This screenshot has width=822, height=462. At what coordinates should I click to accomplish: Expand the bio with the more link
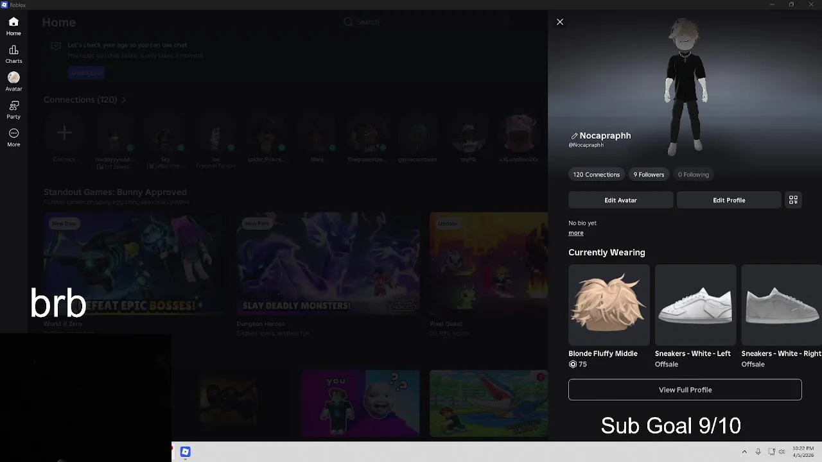click(576, 233)
